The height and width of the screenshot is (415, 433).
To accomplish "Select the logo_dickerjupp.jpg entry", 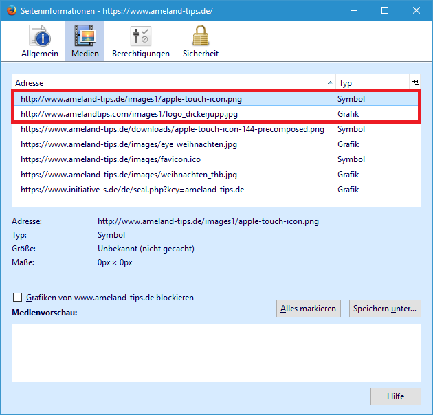I will coord(129,114).
